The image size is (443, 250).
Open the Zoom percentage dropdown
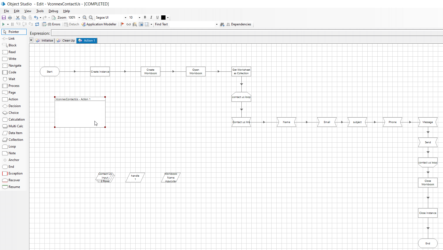tap(79, 17)
